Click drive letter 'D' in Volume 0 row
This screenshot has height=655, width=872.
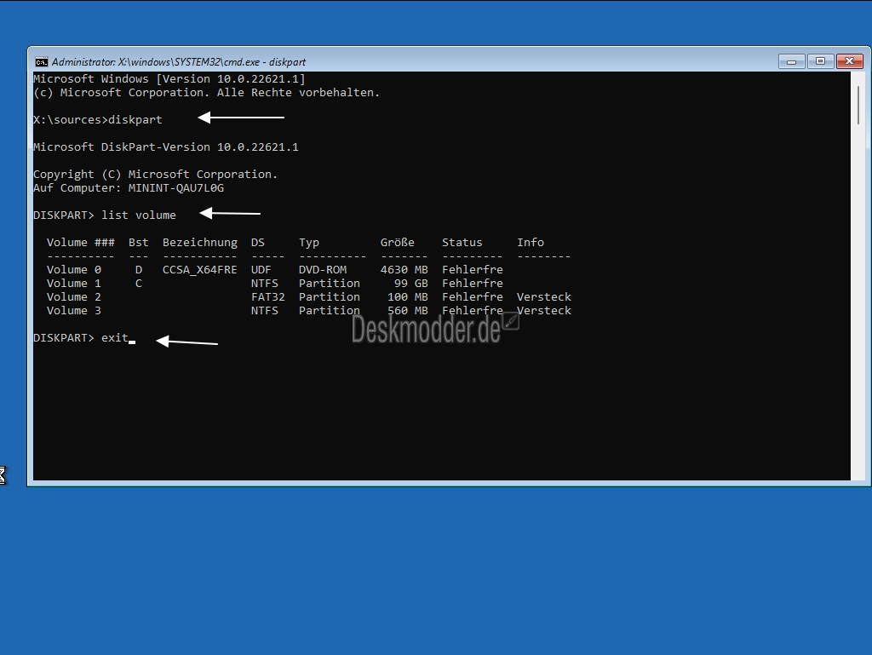point(139,270)
